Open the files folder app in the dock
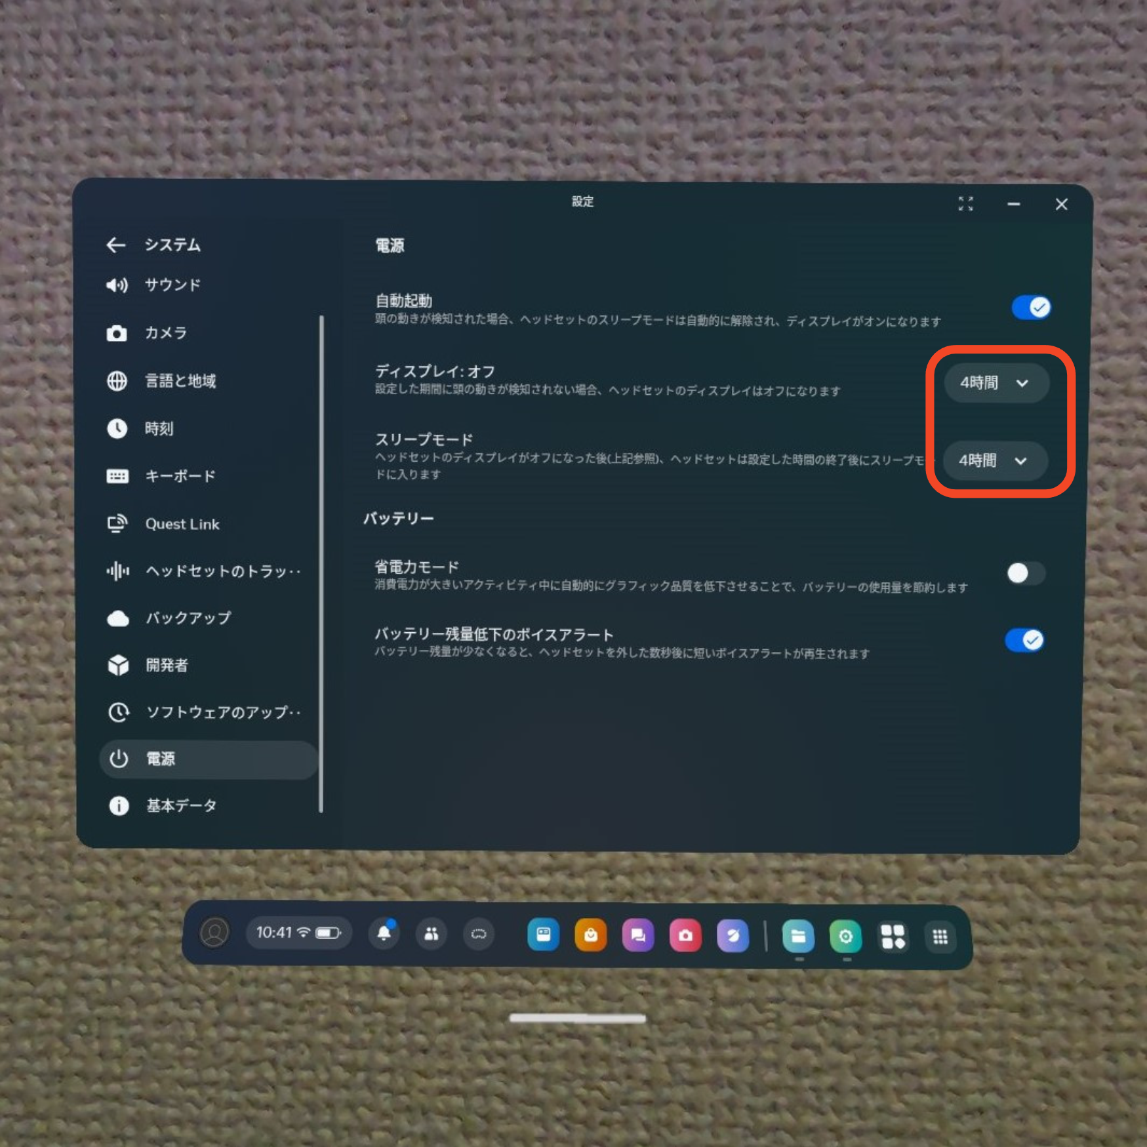The image size is (1147, 1147). pos(798,936)
